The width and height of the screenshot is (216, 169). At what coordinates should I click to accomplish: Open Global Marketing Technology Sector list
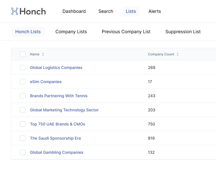[x=64, y=110]
